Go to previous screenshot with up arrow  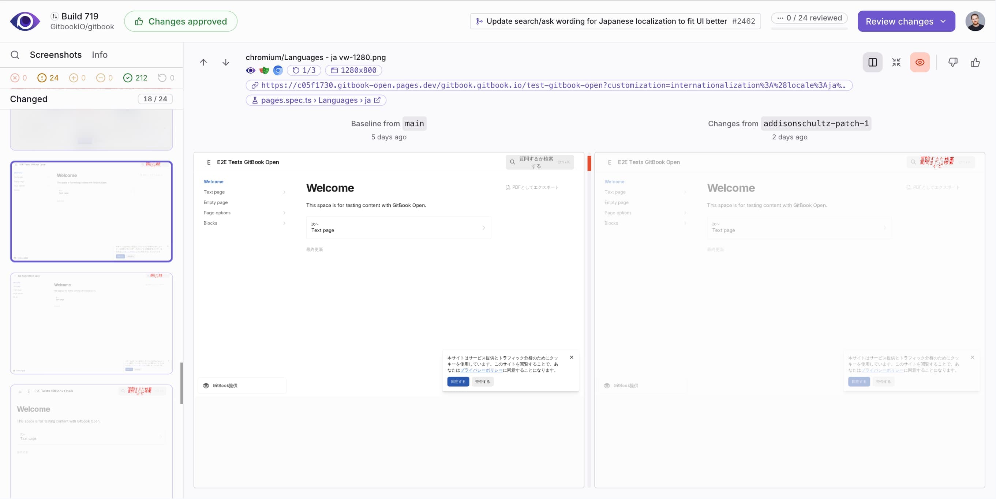(x=203, y=62)
